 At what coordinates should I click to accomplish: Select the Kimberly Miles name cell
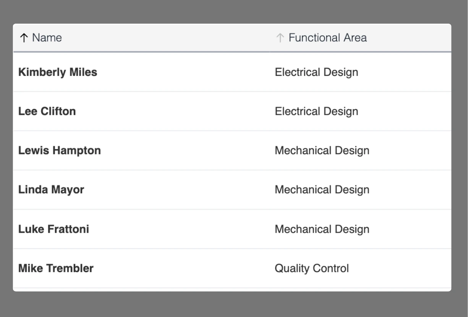click(58, 72)
